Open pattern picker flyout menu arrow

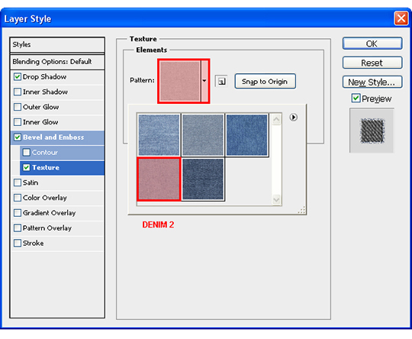click(293, 117)
